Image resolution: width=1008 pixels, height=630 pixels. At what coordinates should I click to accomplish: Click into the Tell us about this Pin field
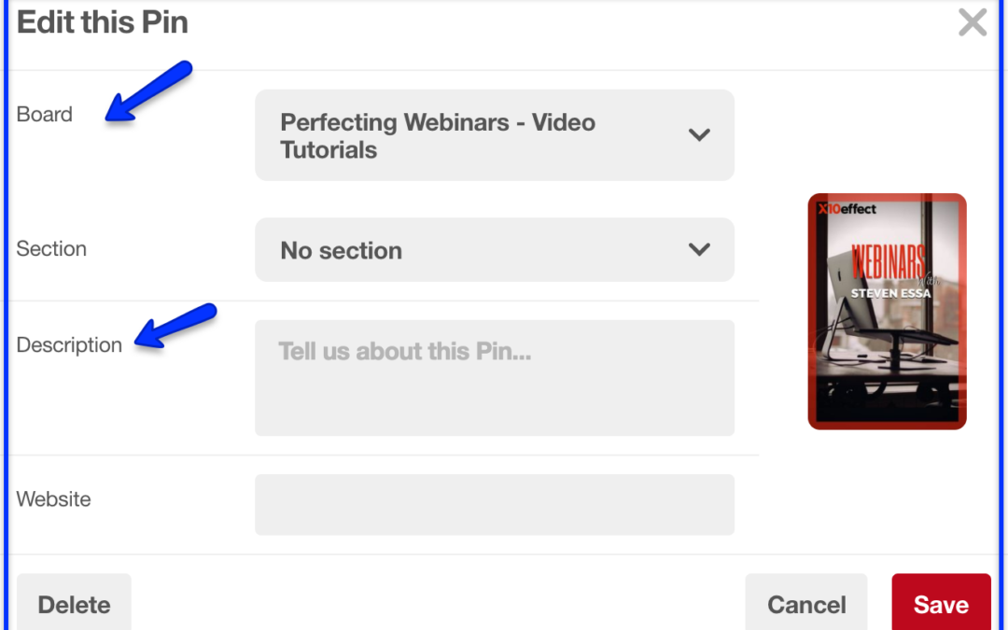[495, 378]
